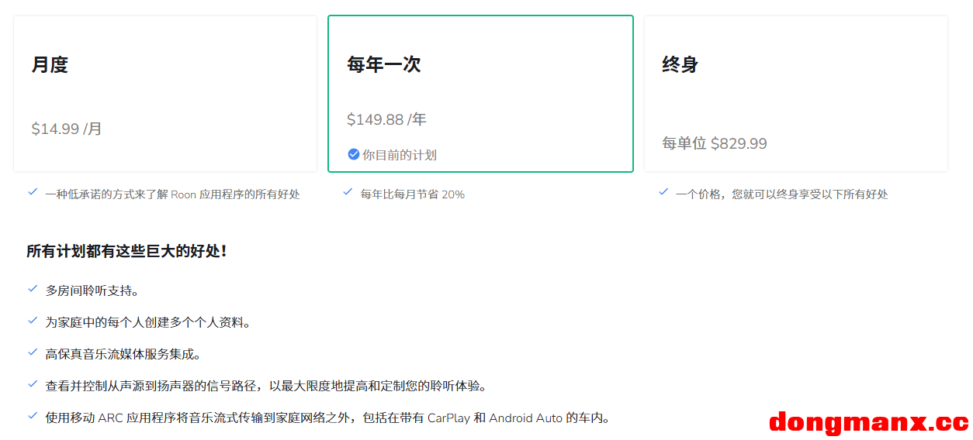The image size is (973, 440).
Task: Select the 月度 monthly plan card
Action: 164,94
